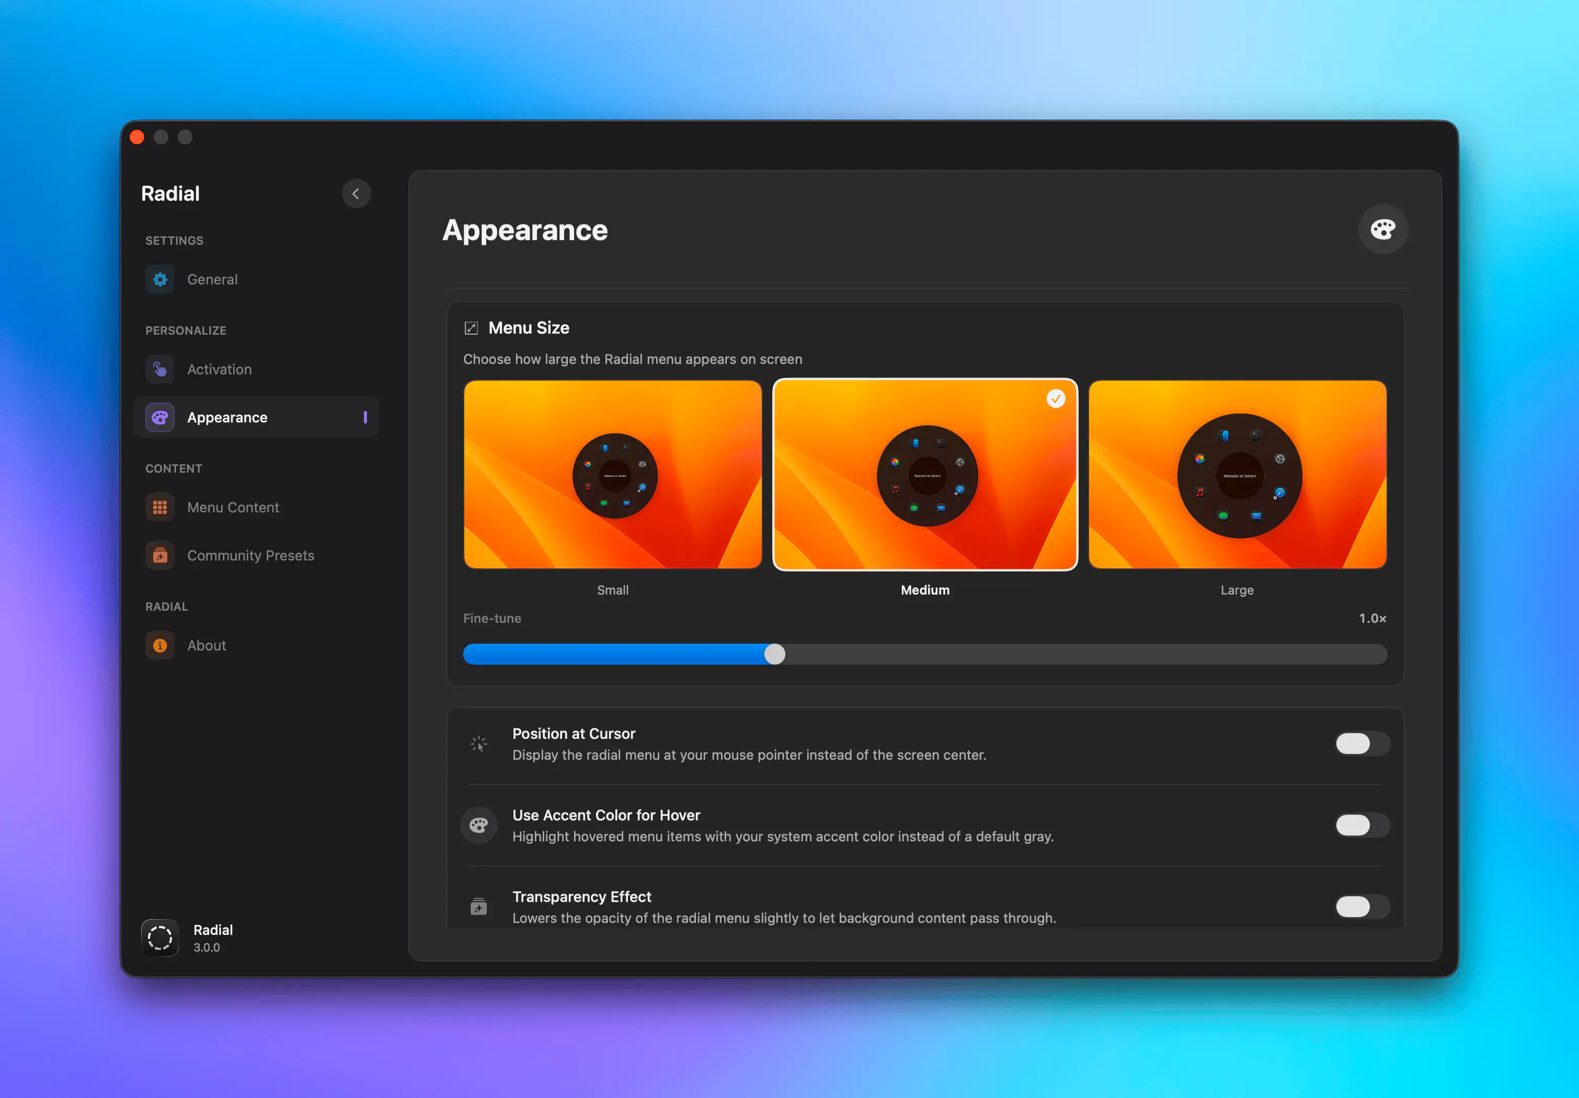Click the palette icon beside Appearance heading
This screenshot has height=1098, width=1579.
coord(1382,229)
